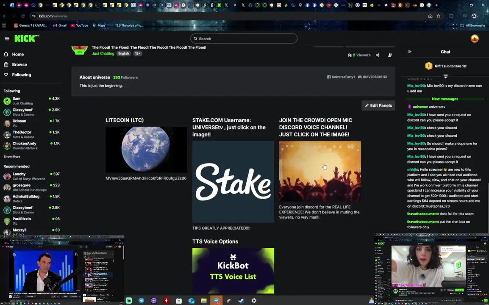
Task: Open AdmiralBulldog Dota 2 channel
Action: click(31, 199)
